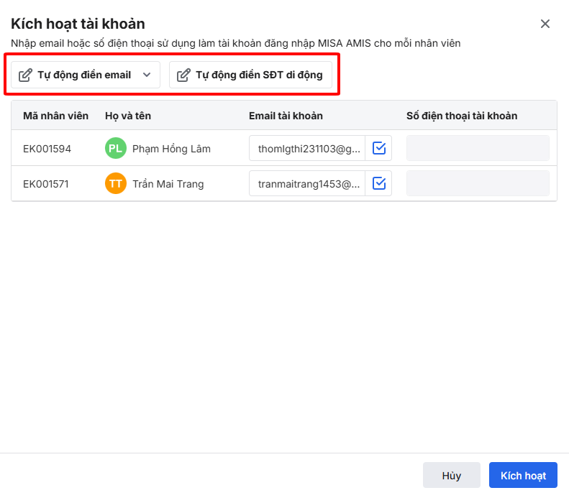Image resolution: width=569 pixels, height=498 pixels.
Task: Click the Số điện thoại tài khoản column header
Action: (x=462, y=116)
